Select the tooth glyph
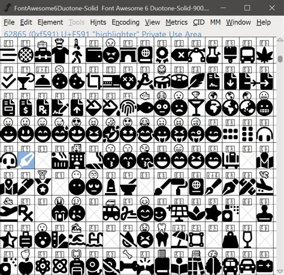 [162, 240]
